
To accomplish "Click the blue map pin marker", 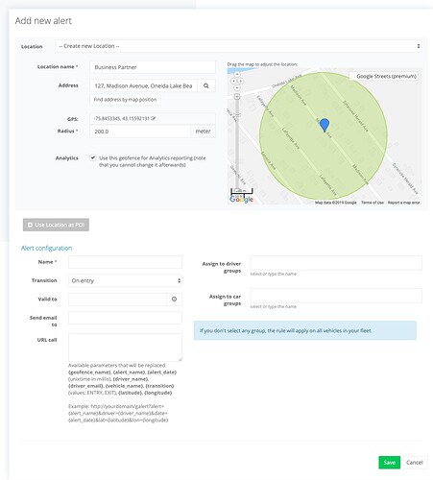I will (x=325, y=125).
